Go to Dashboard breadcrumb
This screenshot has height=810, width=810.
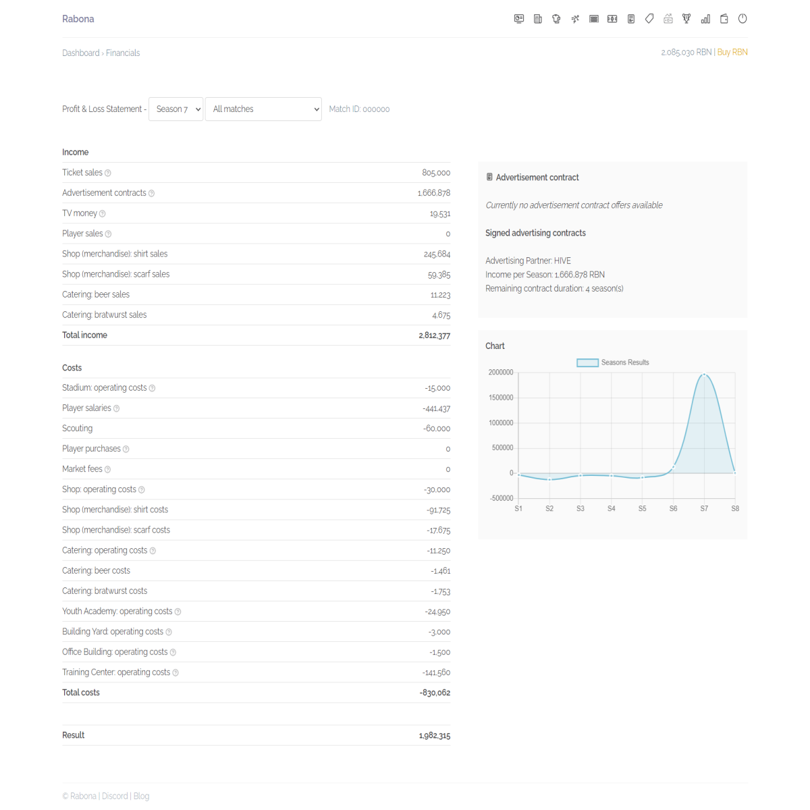pos(81,53)
